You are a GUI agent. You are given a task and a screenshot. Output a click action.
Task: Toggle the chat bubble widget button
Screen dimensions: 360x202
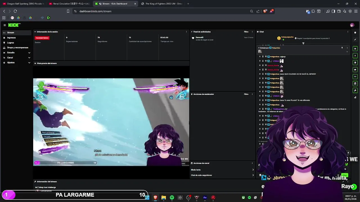(x=355, y=70)
